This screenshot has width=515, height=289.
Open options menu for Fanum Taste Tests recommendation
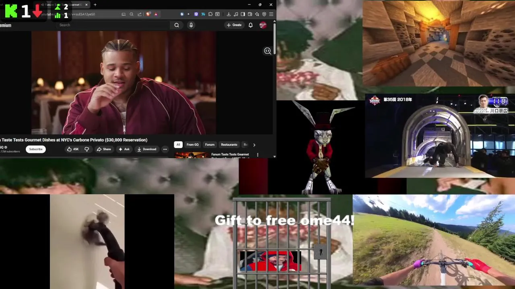(257, 155)
